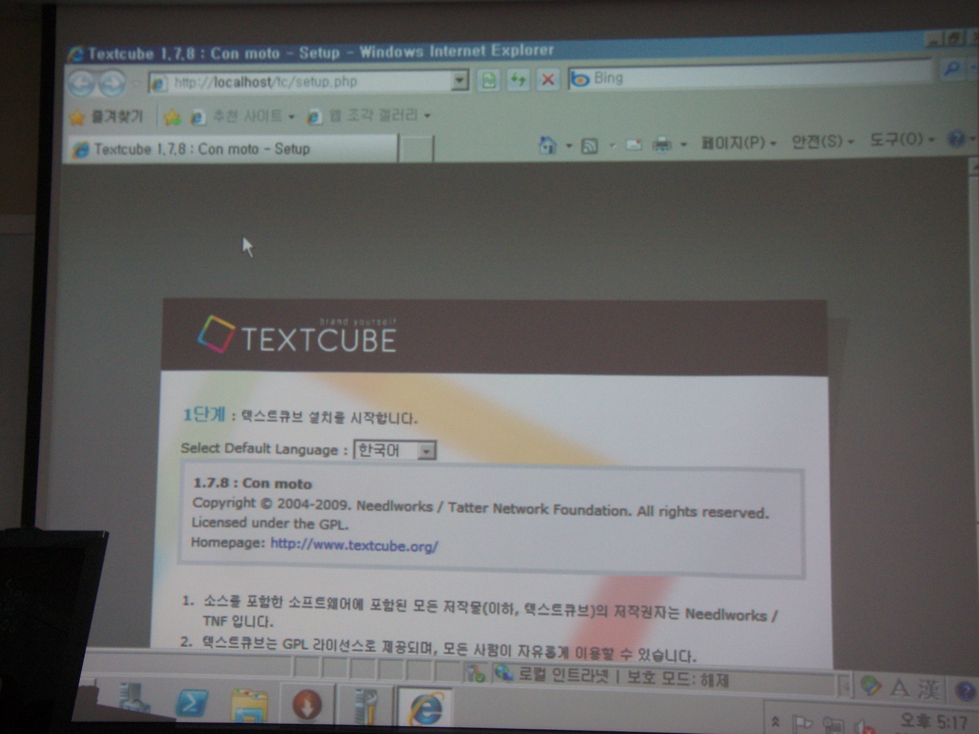979x734 pixels.
Task: Click the Copyright 2004-2009 Needlworks line
Action: pos(480,507)
